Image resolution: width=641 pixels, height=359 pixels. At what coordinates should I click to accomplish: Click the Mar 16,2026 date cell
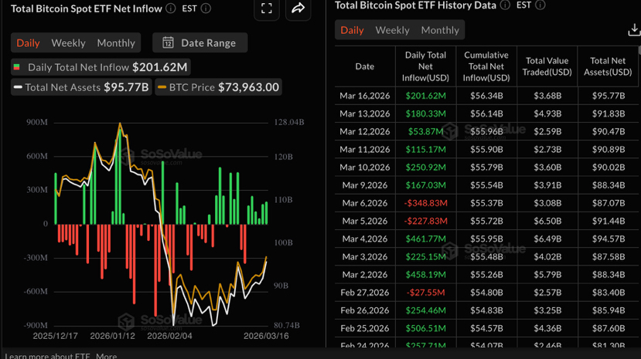coord(365,96)
